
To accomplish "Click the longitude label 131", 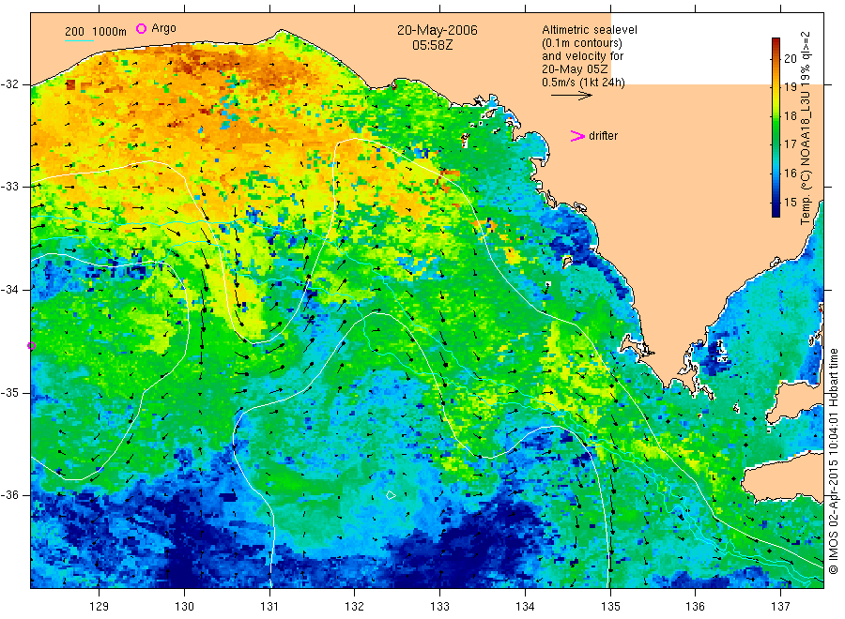I will (x=269, y=607).
